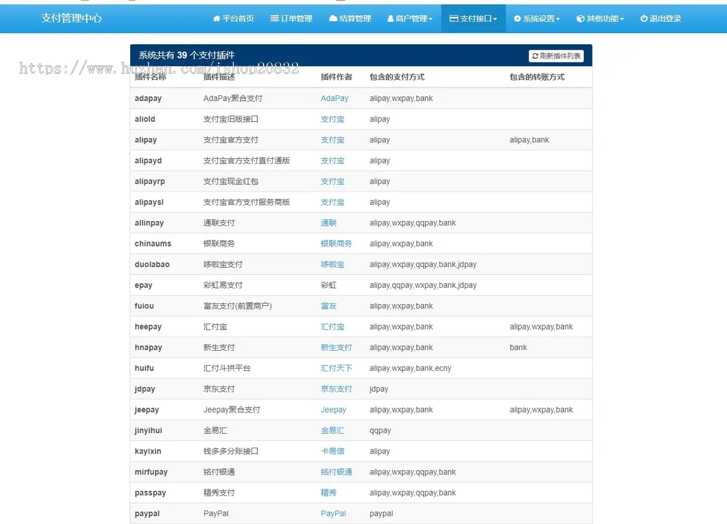This screenshot has width=727, height=524.
Task: Click the 包含的支付方式 column header
Action: pyautogui.click(x=397, y=77)
